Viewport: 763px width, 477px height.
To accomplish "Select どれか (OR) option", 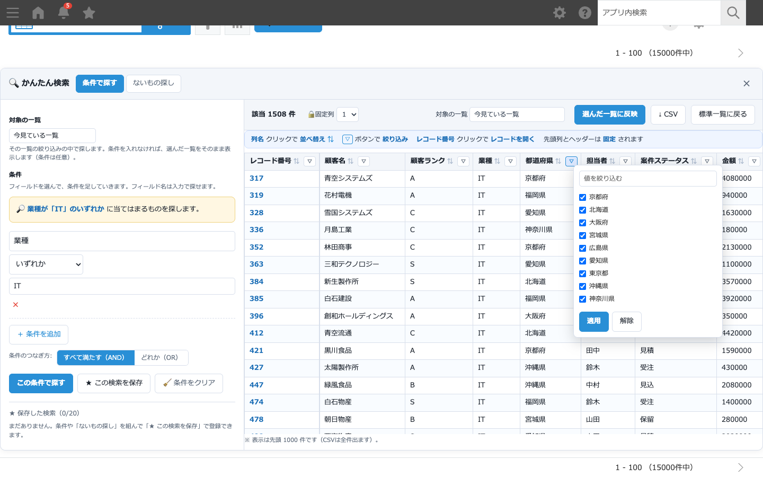I will pyautogui.click(x=161, y=358).
